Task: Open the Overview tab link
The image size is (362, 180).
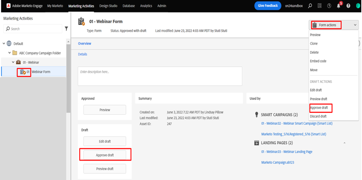Action: click(x=85, y=44)
